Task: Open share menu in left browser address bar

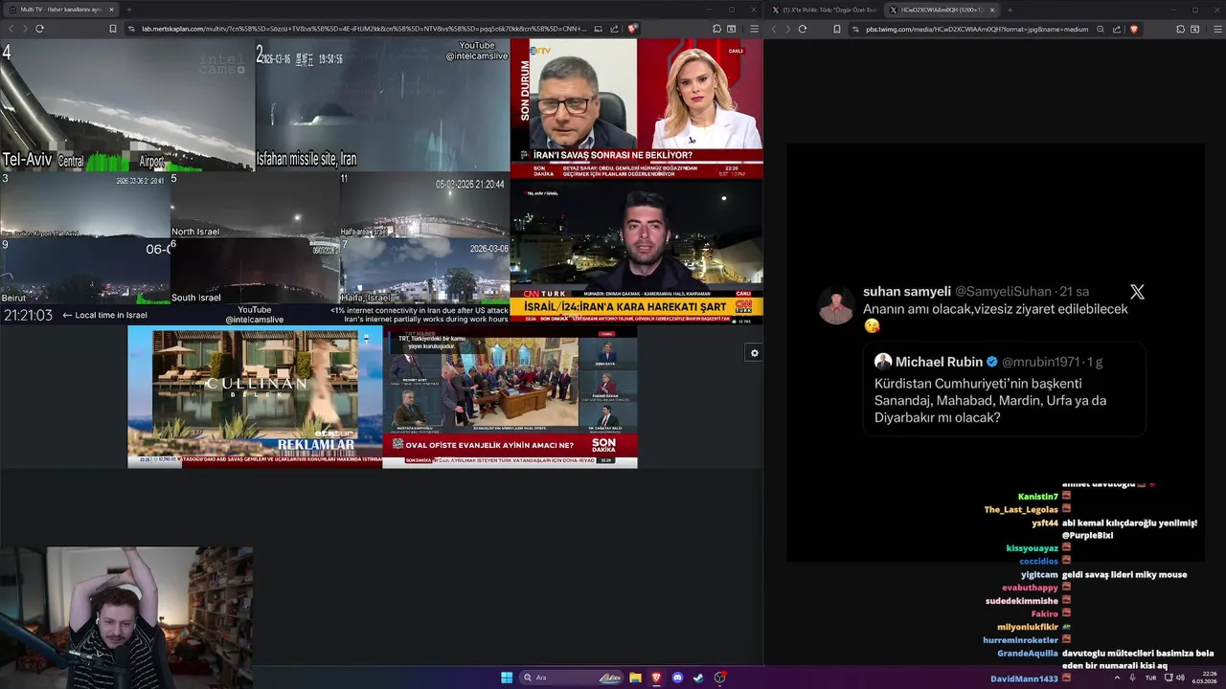Action: coord(614,29)
